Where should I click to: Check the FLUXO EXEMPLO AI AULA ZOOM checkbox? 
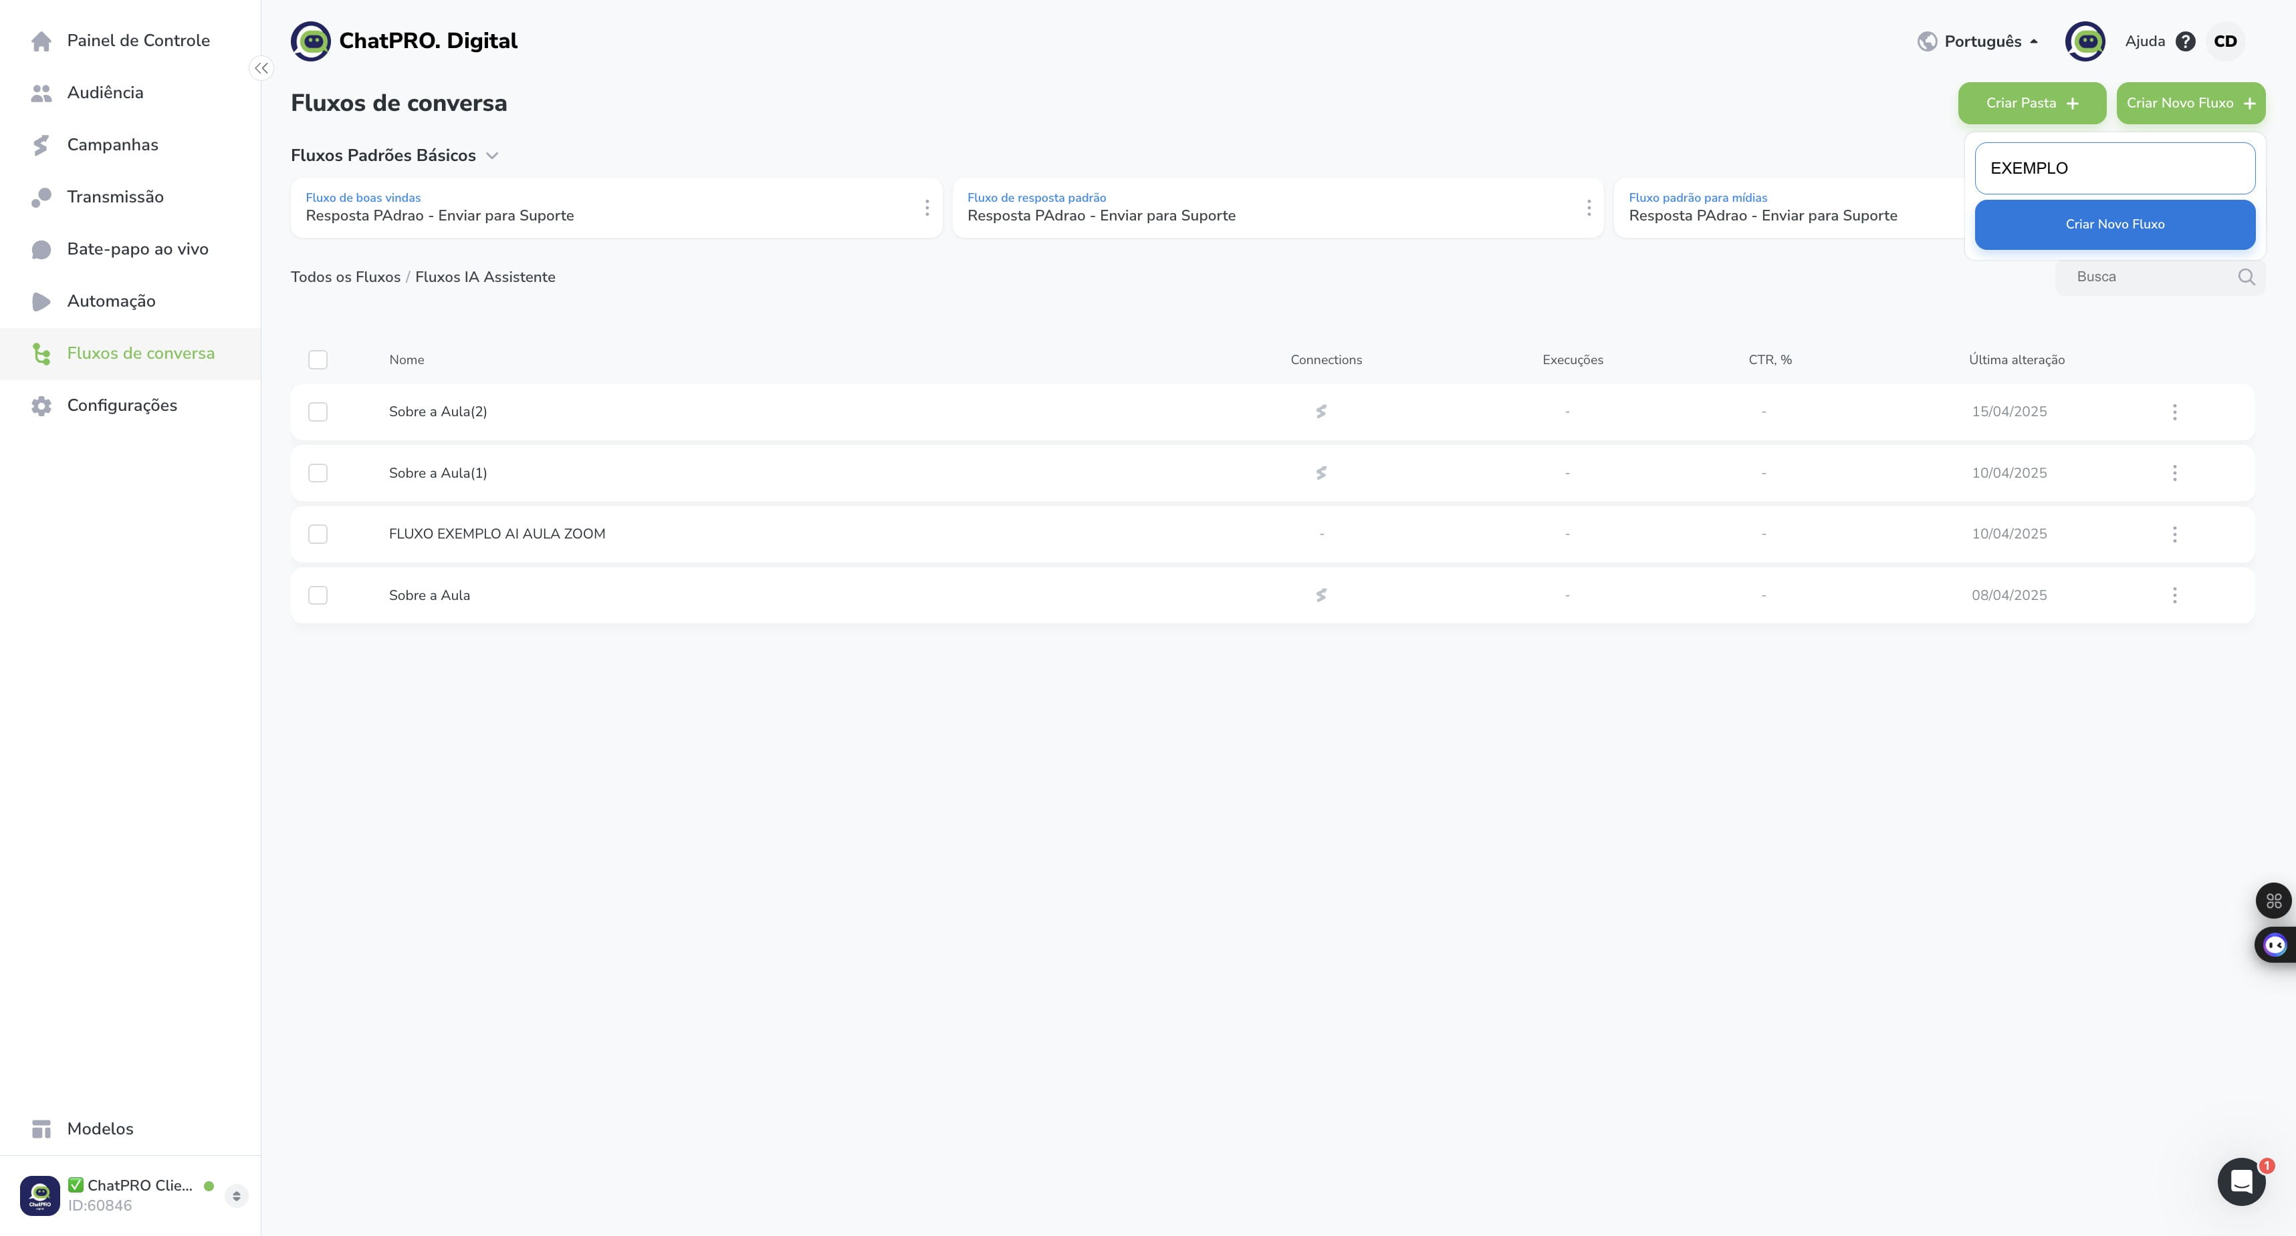point(318,534)
